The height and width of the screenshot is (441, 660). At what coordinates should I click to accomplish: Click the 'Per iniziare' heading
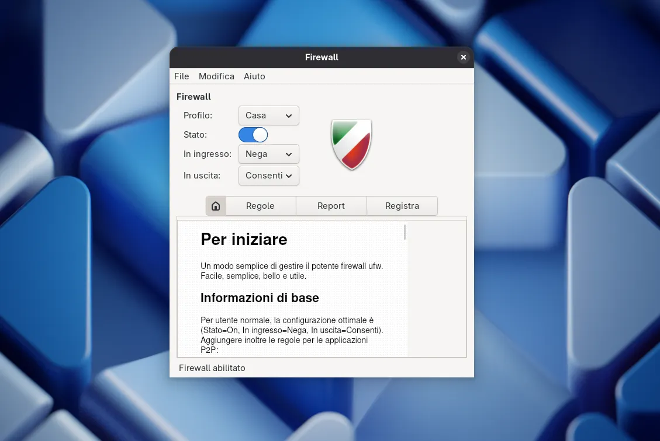[x=244, y=239]
